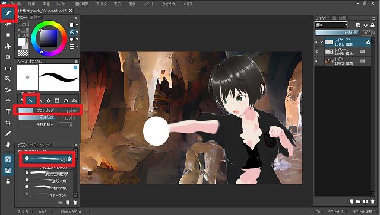This screenshot has height=215, width=380.
Task: Open tool options panel menu
Action: click(x=76, y=62)
